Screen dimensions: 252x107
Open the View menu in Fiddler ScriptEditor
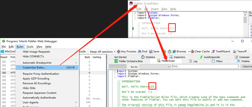tap(164, 9)
